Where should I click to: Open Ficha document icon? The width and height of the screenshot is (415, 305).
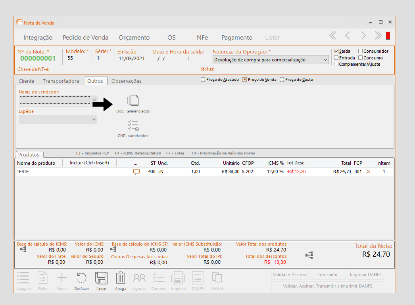(42, 278)
